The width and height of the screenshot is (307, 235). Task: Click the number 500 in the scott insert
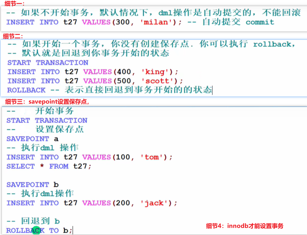(x=124, y=81)
